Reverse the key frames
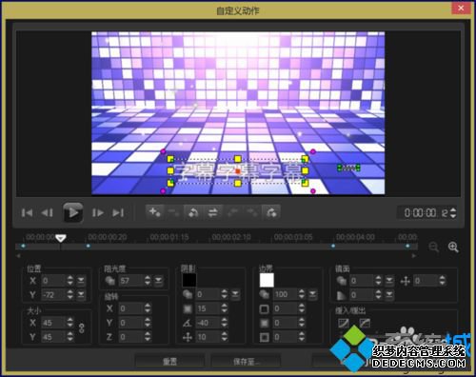This screenshot has height=377, width=476. (193, 212)
